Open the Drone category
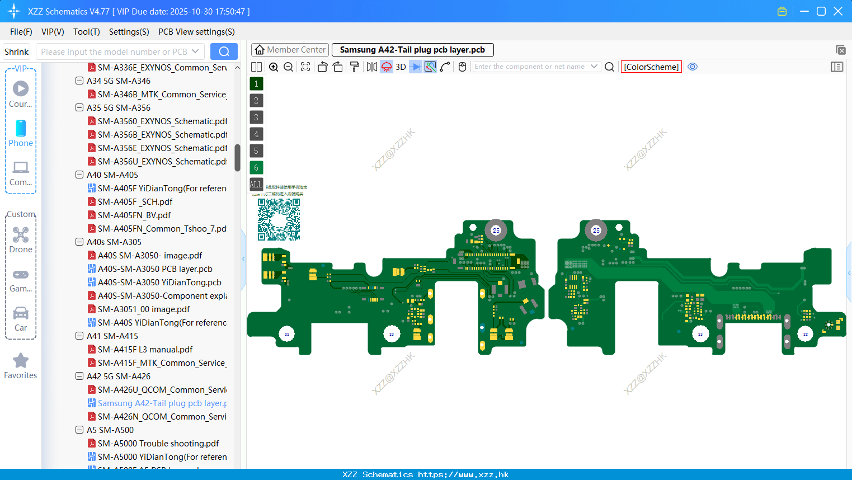Screen dimensions: 852x480 coord(21,240)
